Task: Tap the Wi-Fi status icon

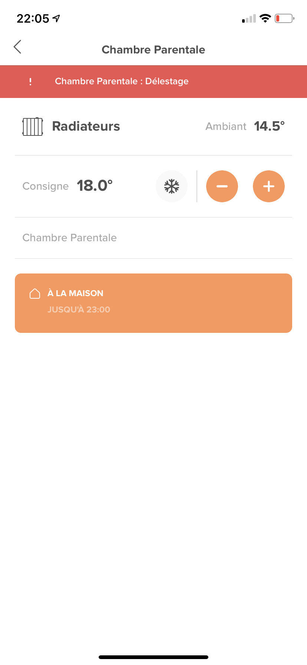Action: pyautogui.click(x=265, y=18)
